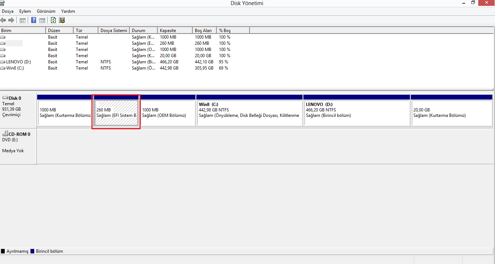Sort by the Dosya Sistemi column header

pos(114,31)
